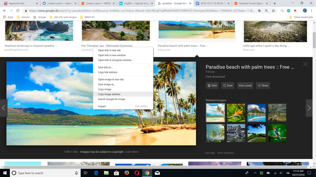
Task: Go to next image with right arrow
Action: click(x=309, y=108)
